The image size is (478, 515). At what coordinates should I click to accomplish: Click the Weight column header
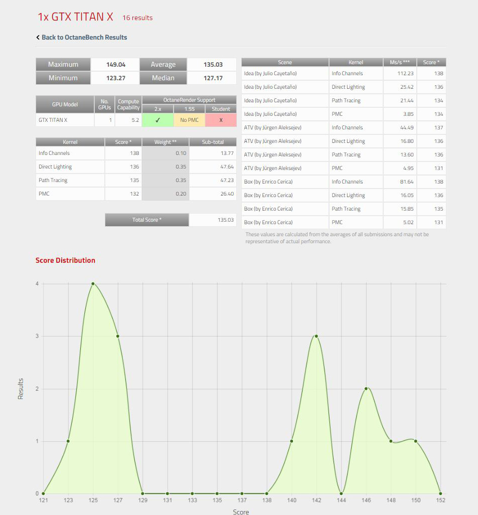[x=165, y=142]
